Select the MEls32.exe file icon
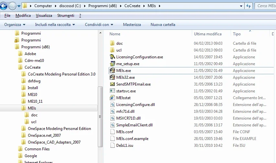This screenshot has width=276, height=163. coord(112,77)
